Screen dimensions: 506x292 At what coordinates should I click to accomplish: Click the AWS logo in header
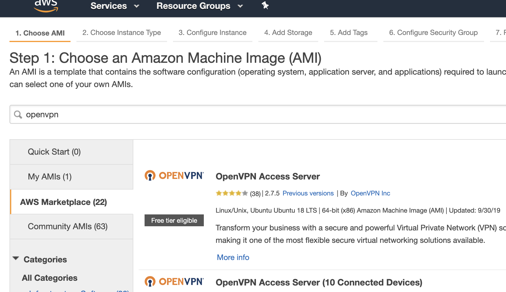pyautogui.click(x=46, y=6)
